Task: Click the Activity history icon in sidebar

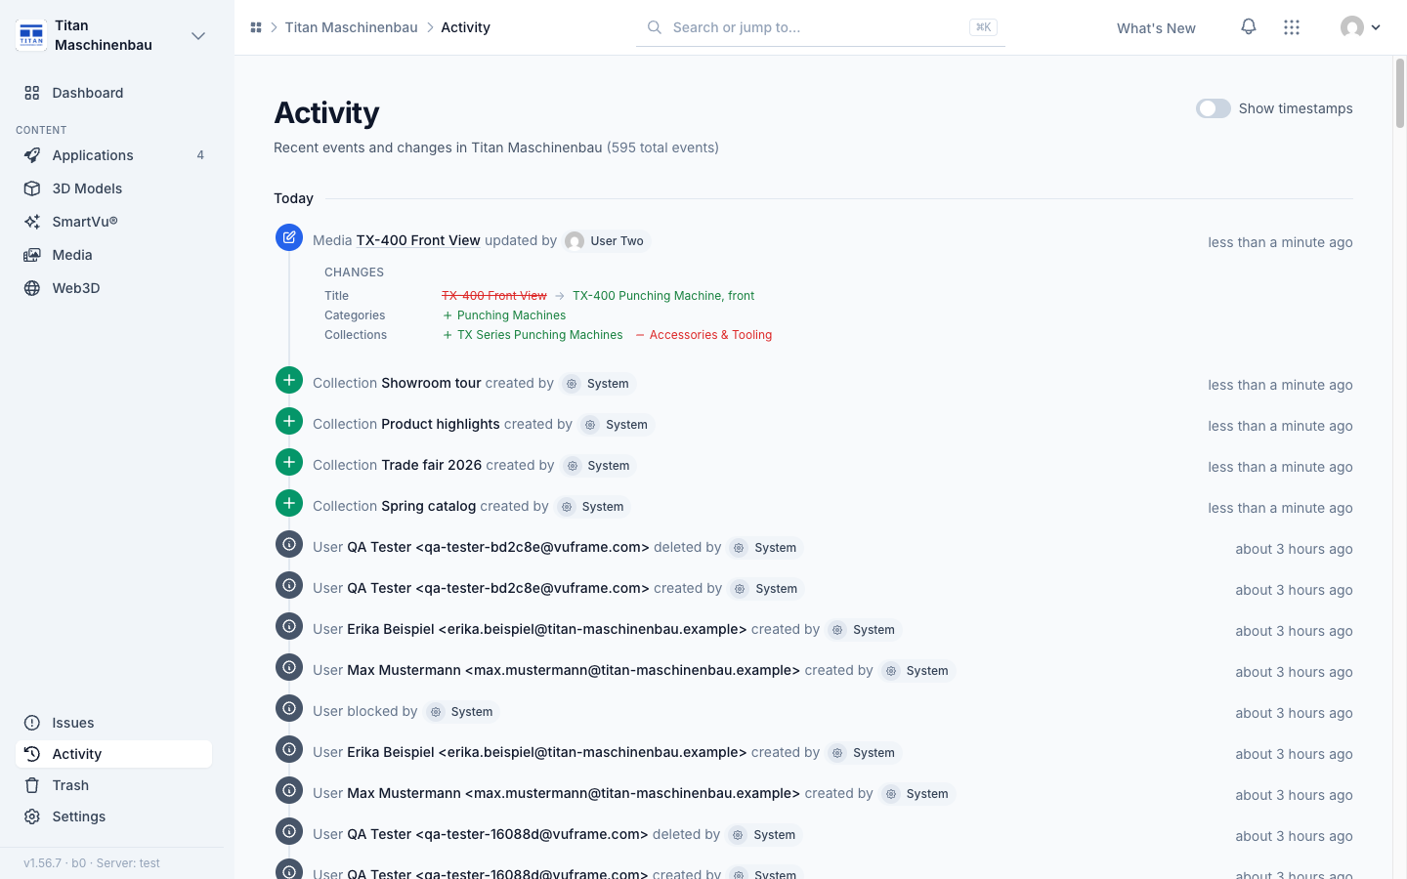Action: click(x=32, y=754)
